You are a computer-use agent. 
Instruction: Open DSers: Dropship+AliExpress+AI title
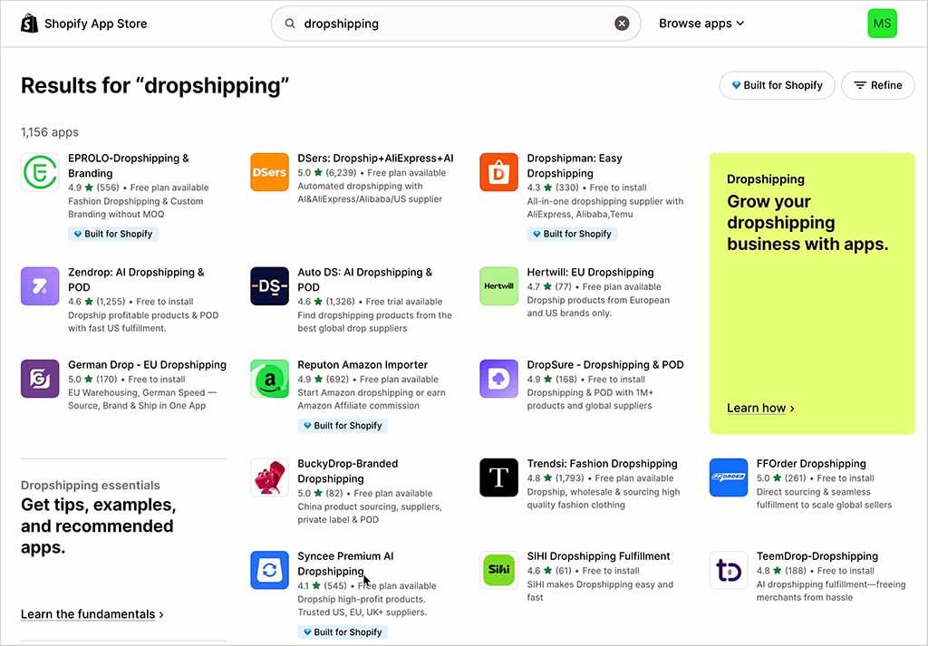tap(375, 158)
